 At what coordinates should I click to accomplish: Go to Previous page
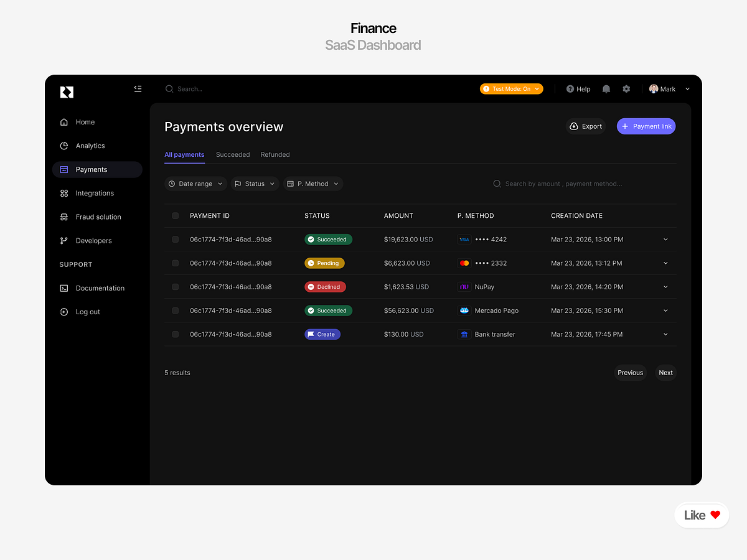[630, 373]
